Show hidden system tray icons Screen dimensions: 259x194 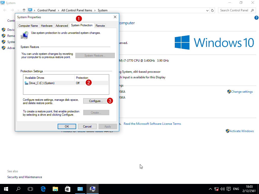tap(210, 189)
